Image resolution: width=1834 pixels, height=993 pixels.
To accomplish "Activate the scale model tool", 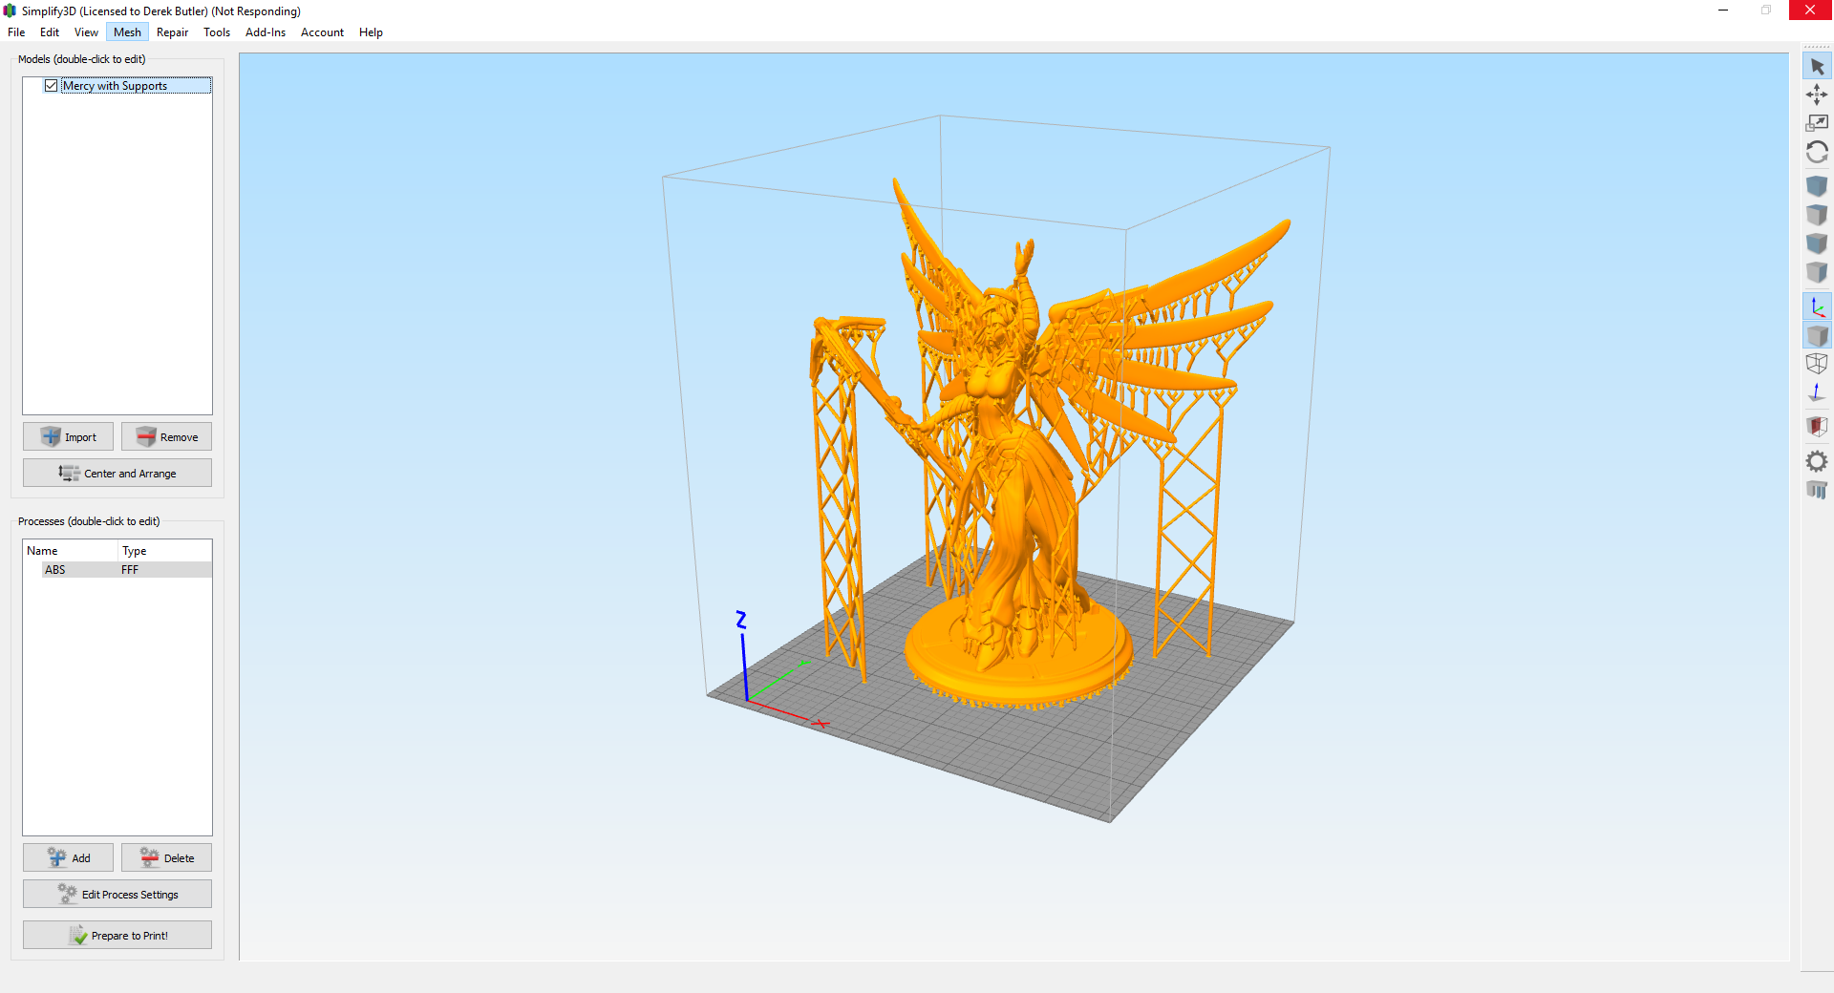I will pos(1817,123).
